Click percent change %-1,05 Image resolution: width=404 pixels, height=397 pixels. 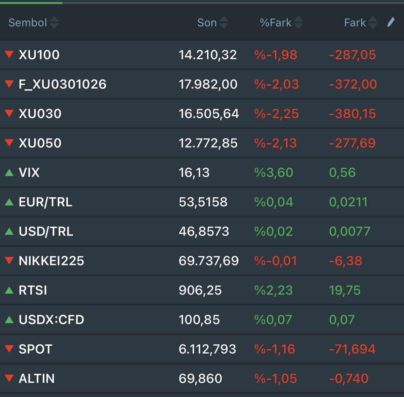pyautogui.click(x=275, y=378)
